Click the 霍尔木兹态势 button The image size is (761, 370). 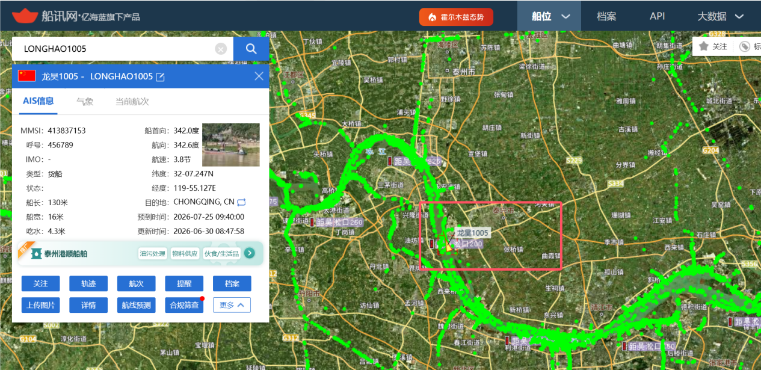point(456,17)
